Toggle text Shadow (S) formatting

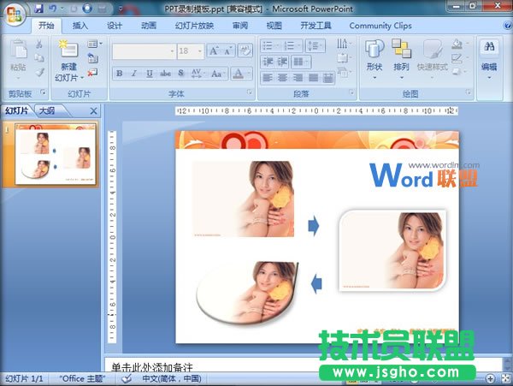(181, 74)
